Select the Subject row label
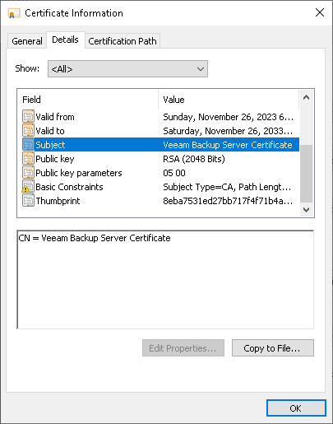Image resolution: width=333 pixels, height=424 pixels. 50,145
